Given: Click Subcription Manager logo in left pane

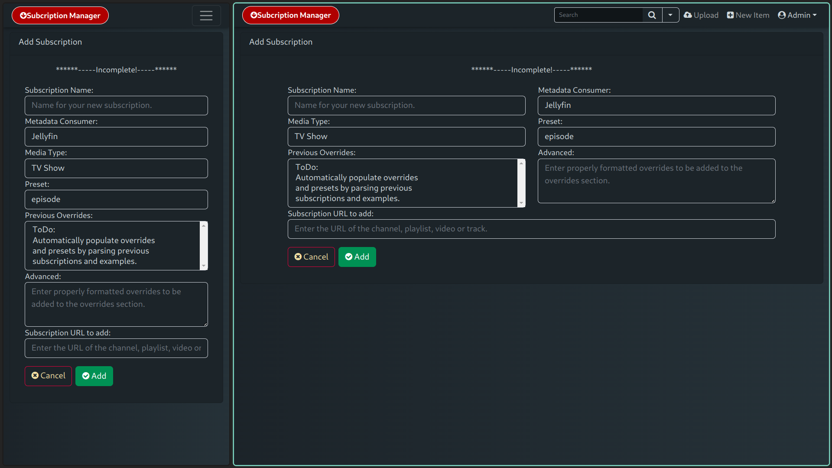Looking at the screenshot, I should [x=60, y=16].
